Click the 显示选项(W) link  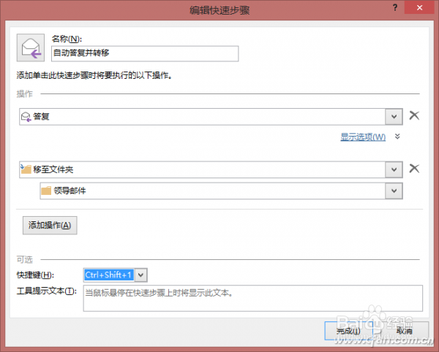pos(363,137)
